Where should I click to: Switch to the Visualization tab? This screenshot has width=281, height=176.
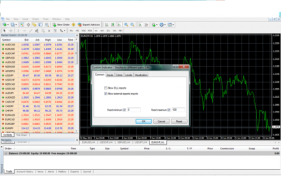pyautogui.click(x=141, y=75)
